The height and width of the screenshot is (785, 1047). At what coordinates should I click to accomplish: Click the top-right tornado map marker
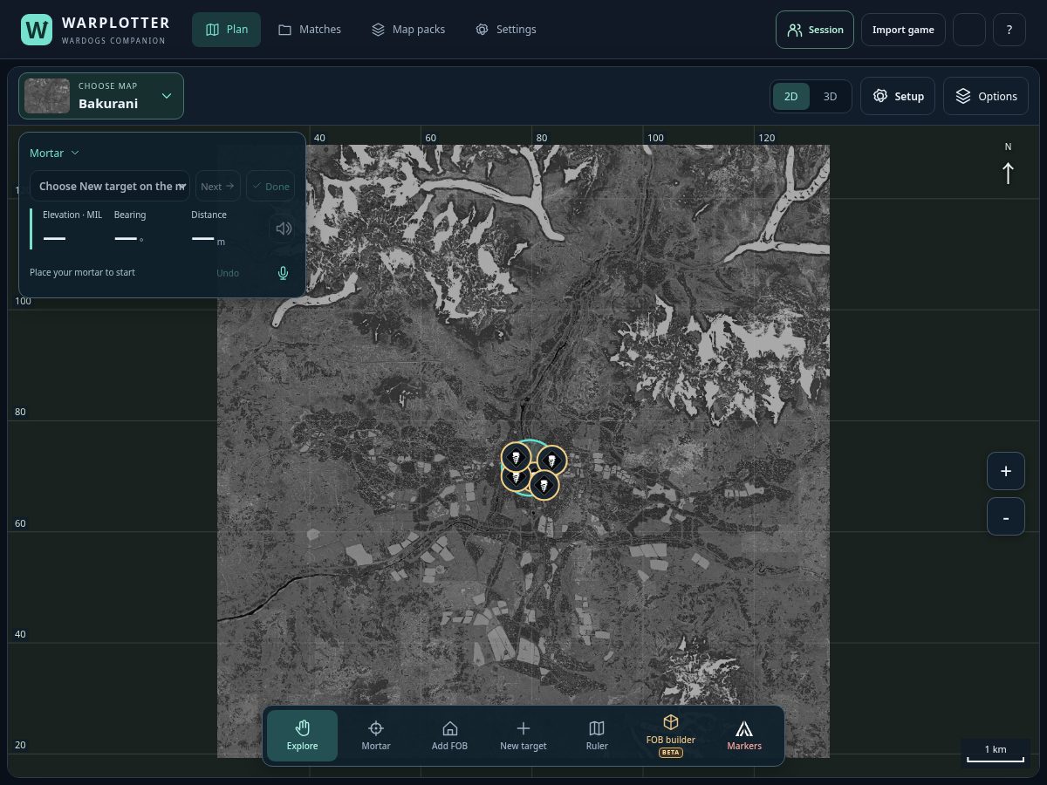[551, 460]
